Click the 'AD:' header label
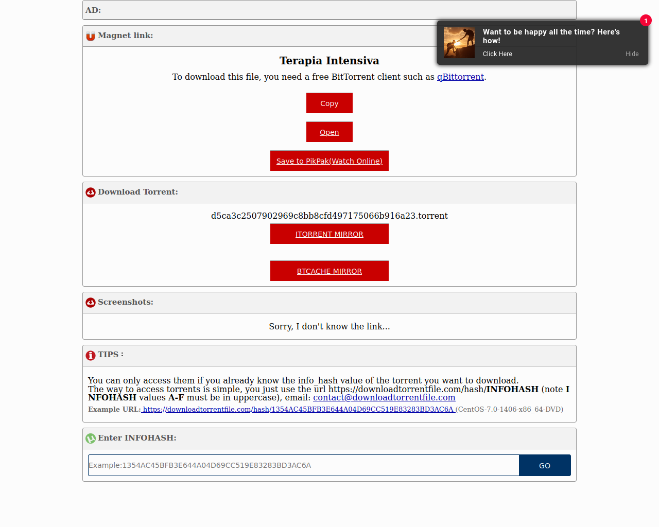This screenshot has width=659, height=527. (x=93, y=10)
